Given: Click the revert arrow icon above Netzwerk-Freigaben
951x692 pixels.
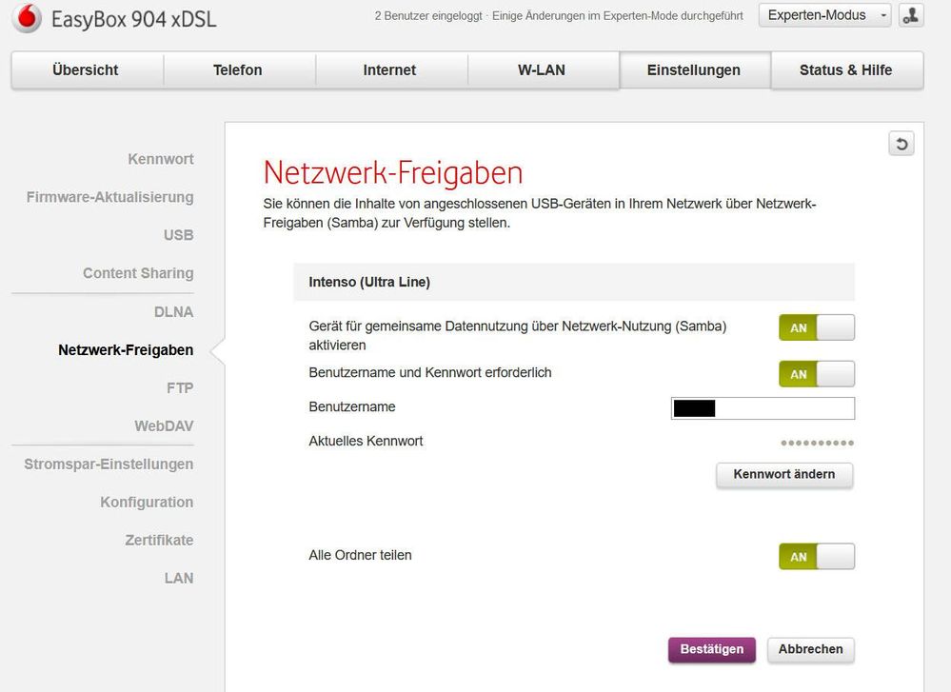Looking at the screenshot, I should (x=901, y=141).
